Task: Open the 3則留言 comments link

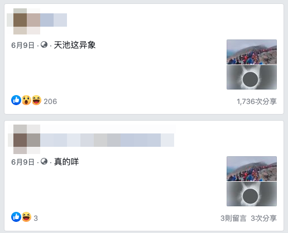Action: point(233,219)
